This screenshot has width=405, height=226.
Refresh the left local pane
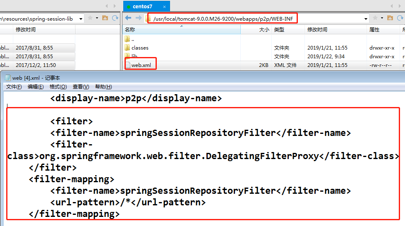[115, 18]
